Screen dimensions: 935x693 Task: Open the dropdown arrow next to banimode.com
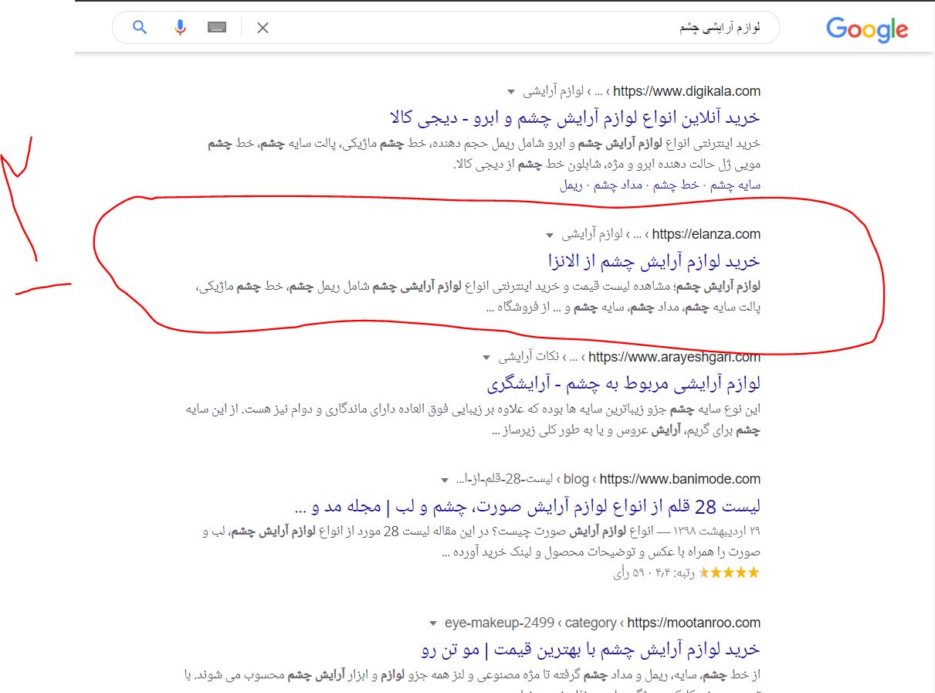(445, 480)
